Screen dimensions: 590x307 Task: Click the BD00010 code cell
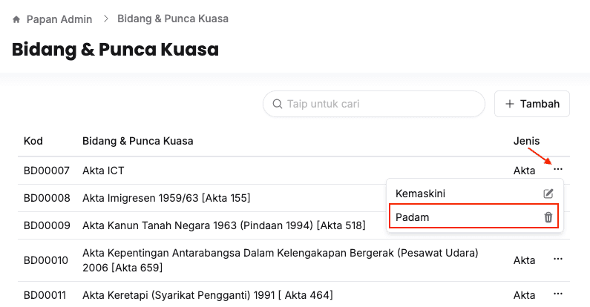click(46, 260)
